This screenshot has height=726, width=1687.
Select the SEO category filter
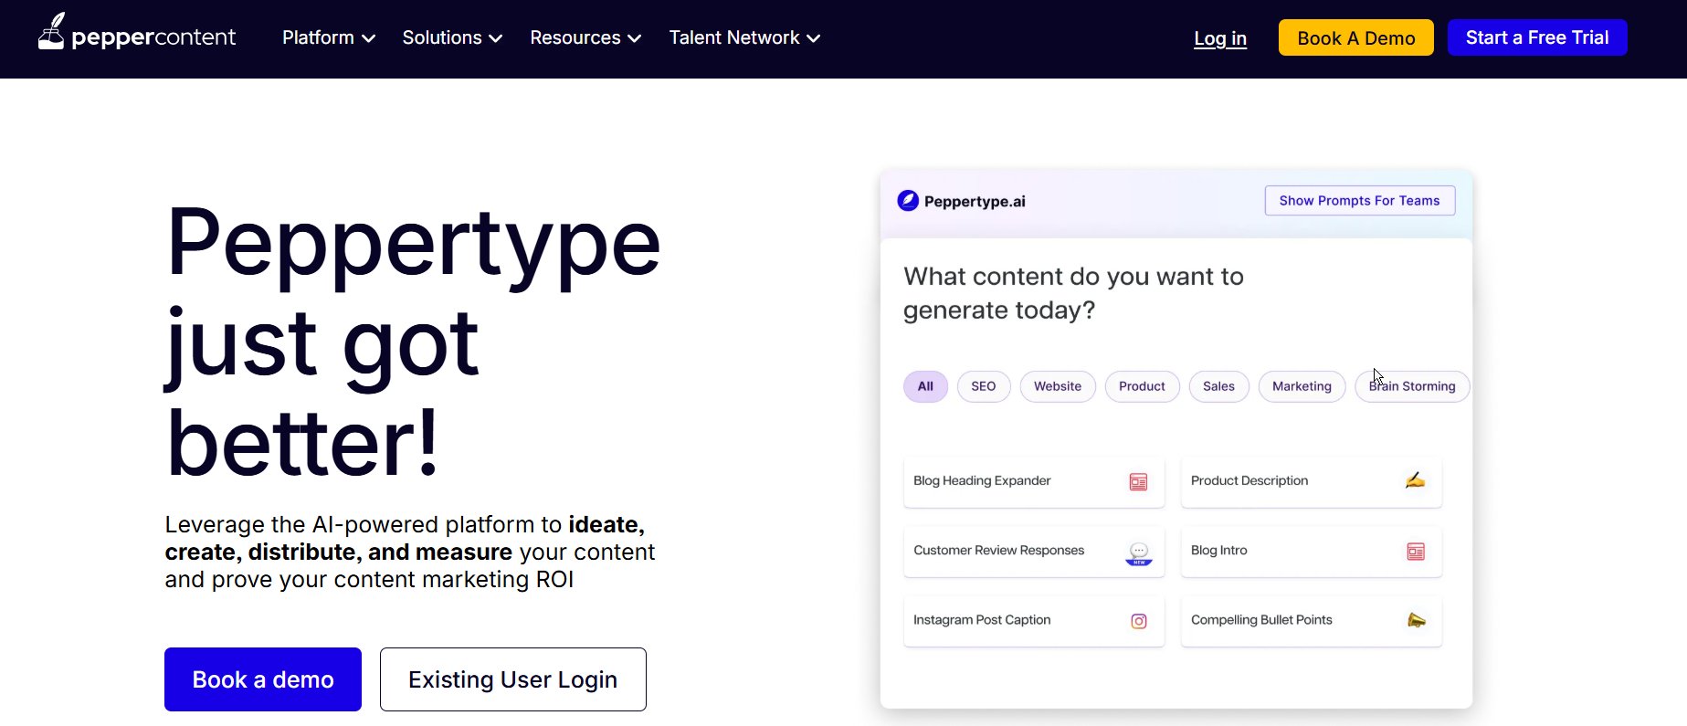(x=984, y=386)
